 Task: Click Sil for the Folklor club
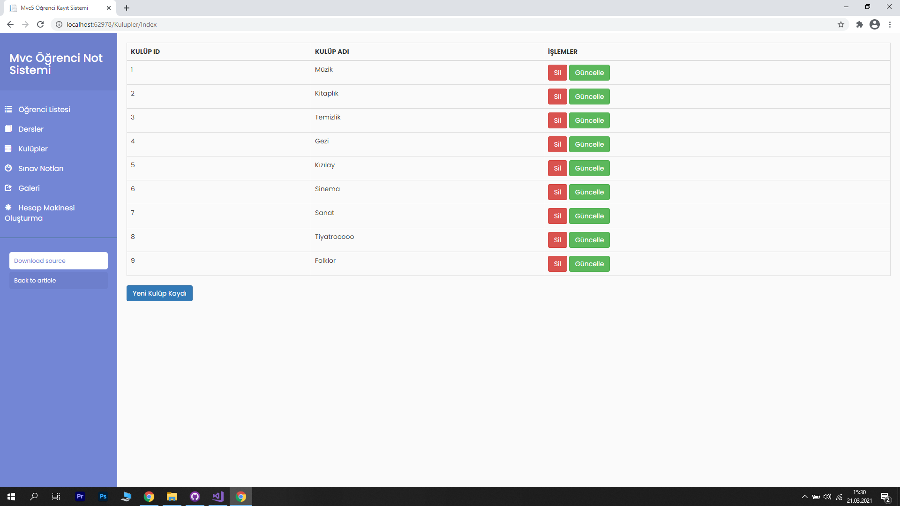coord(557,264)
